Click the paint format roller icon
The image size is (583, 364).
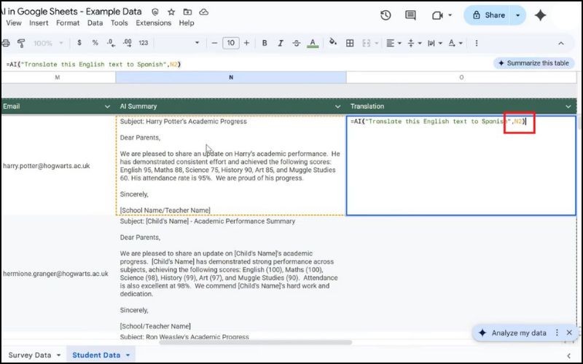tap(20, 44)
